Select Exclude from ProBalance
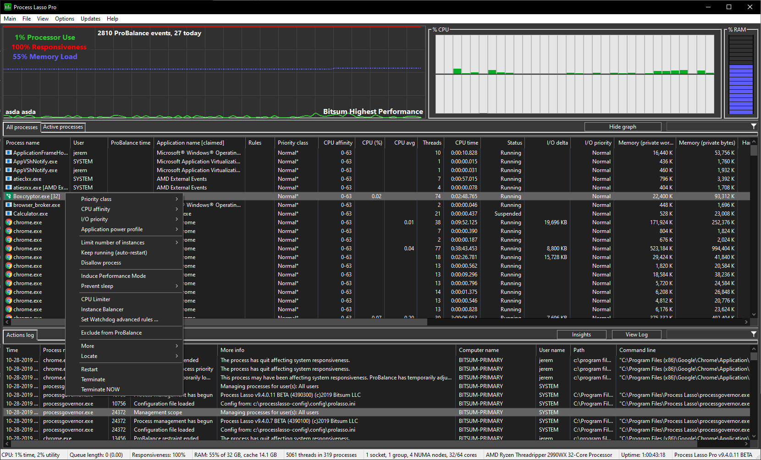This screenshot has width=761, height=460. [x=124, y=333]
